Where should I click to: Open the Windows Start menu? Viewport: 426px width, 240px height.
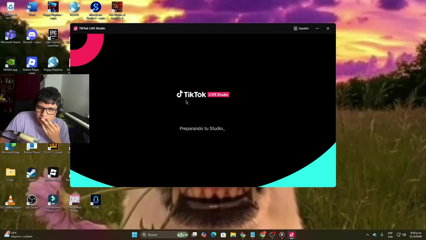pos(134,235)
